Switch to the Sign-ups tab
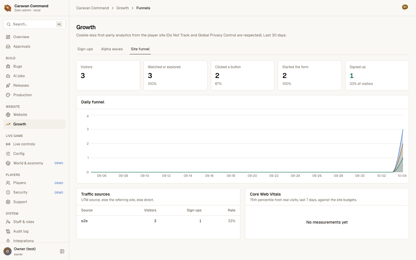 (x=85, y=49)
